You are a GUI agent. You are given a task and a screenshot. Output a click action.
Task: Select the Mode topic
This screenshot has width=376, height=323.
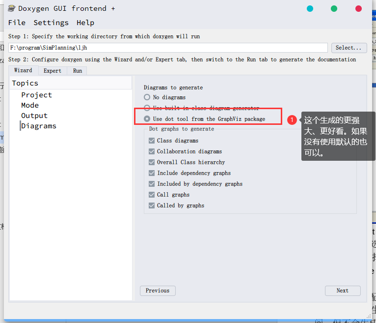pyautogui.click(x=30, y=105)
